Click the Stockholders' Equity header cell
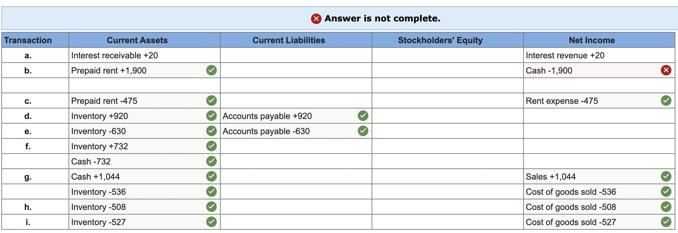Image resolution: width=678 pixels, height=233 pixels. point(440,40)
